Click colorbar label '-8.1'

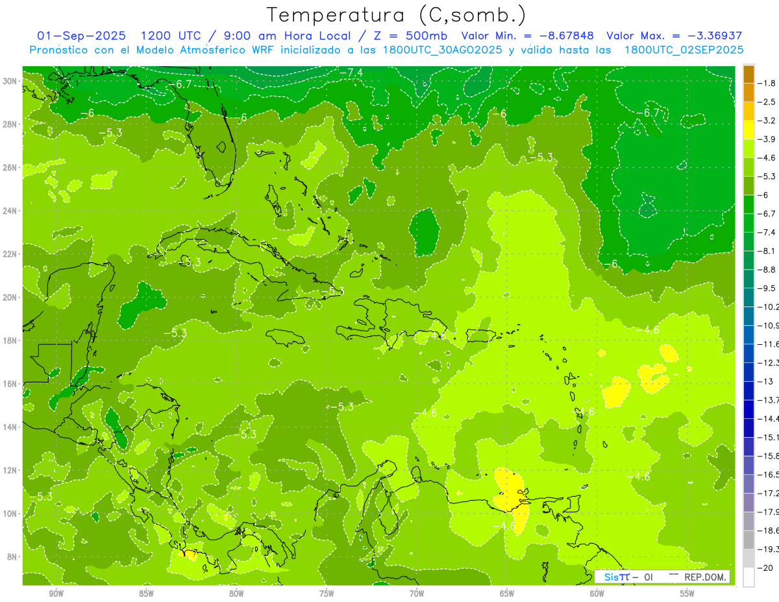coord(767,251)
